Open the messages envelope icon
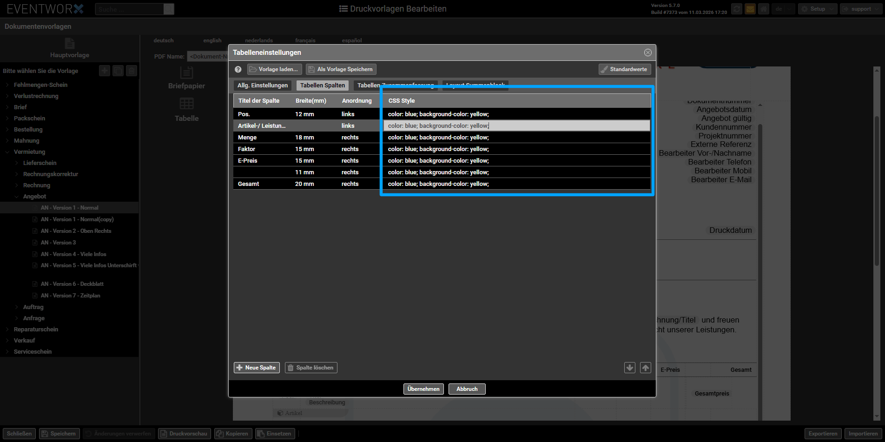Image resolution: width=885 pixels, height=442 pixels. click(x=750, y=9)
